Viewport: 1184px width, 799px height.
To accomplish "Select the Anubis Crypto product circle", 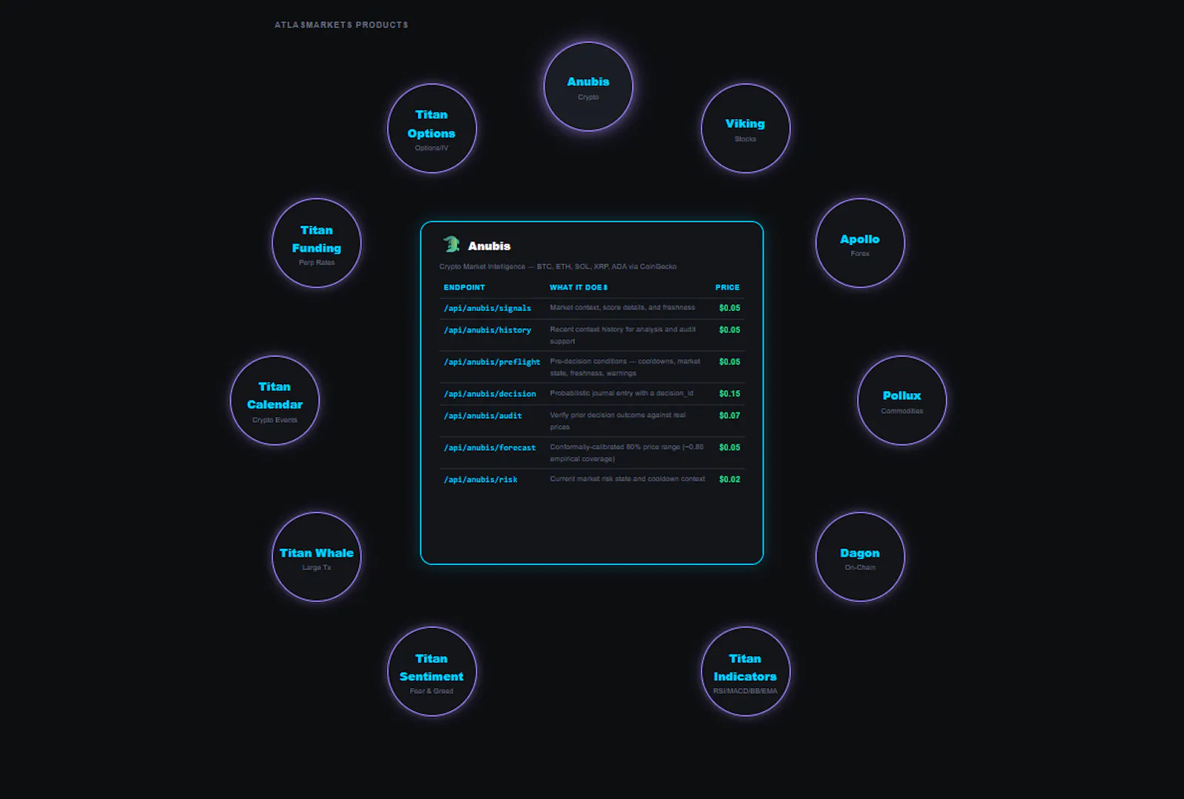I will (588, 87).
